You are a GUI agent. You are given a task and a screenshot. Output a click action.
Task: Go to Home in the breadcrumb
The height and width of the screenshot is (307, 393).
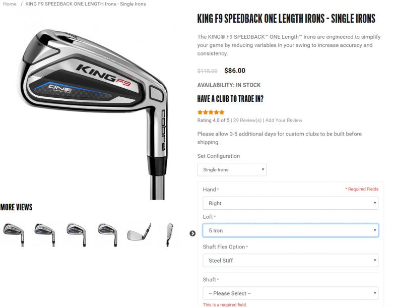point(10,4)
